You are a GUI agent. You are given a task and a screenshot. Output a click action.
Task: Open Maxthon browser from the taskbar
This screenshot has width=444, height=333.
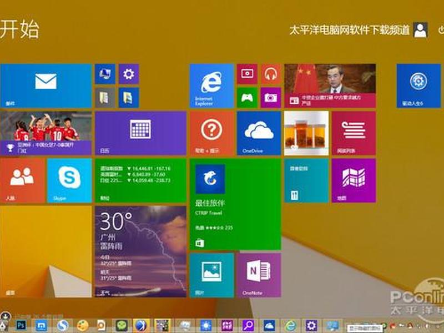tap(41, 326)
